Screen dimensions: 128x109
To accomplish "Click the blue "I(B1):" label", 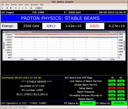I will coord(51,26).
